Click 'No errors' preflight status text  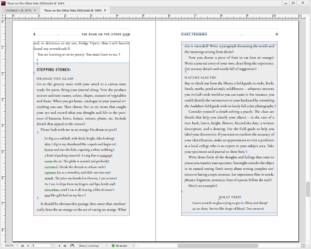pos(121,246)
